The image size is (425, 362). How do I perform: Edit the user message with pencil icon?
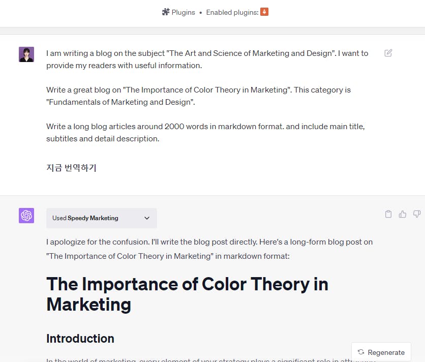click(388, 53)
